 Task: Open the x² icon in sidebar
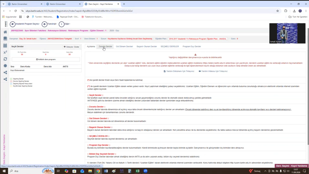(x=5, y=52)
